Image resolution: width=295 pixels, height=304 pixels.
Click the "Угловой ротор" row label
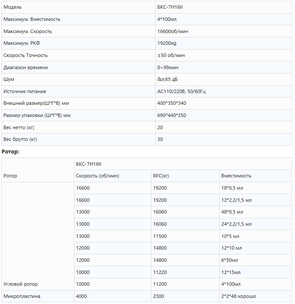tap(20, 284)
